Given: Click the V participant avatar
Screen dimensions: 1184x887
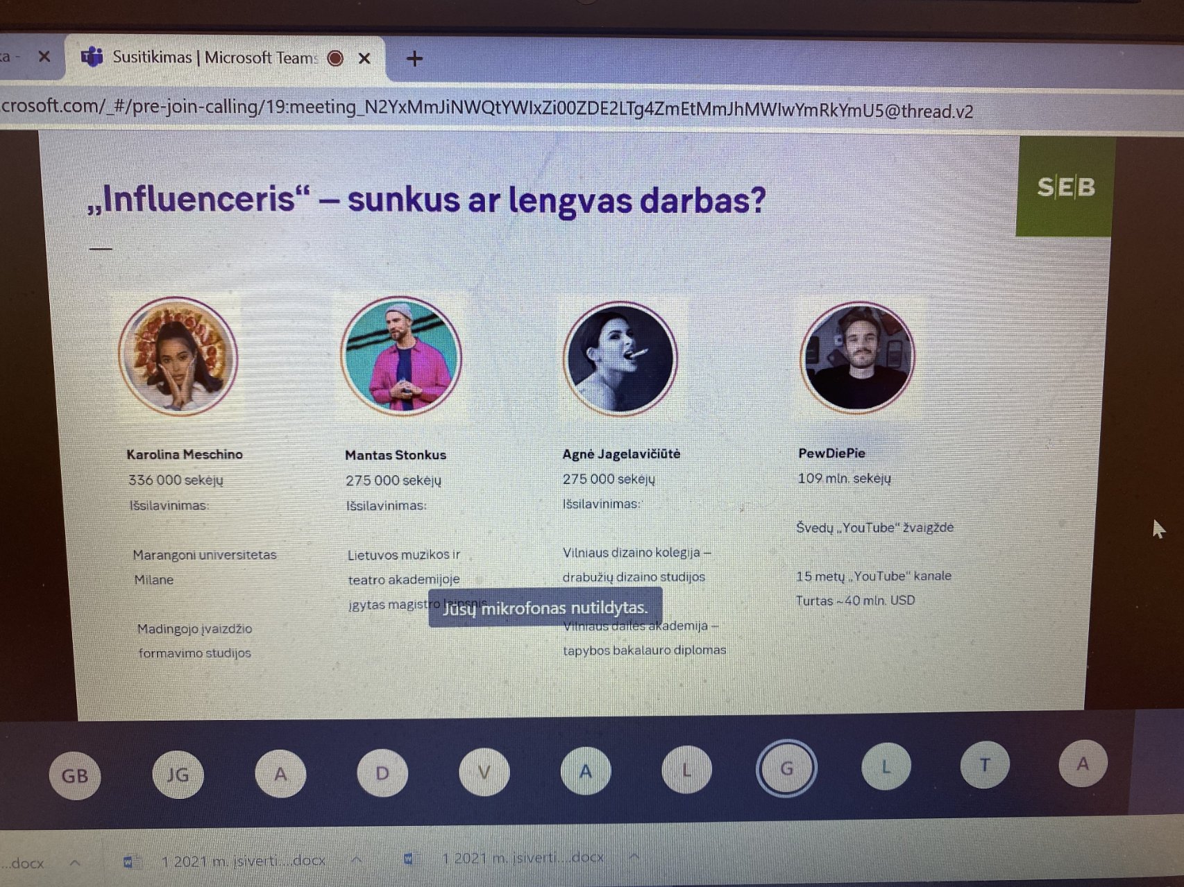Looking at the screenshot, I should pyautogui.click(x=484, y=772).
